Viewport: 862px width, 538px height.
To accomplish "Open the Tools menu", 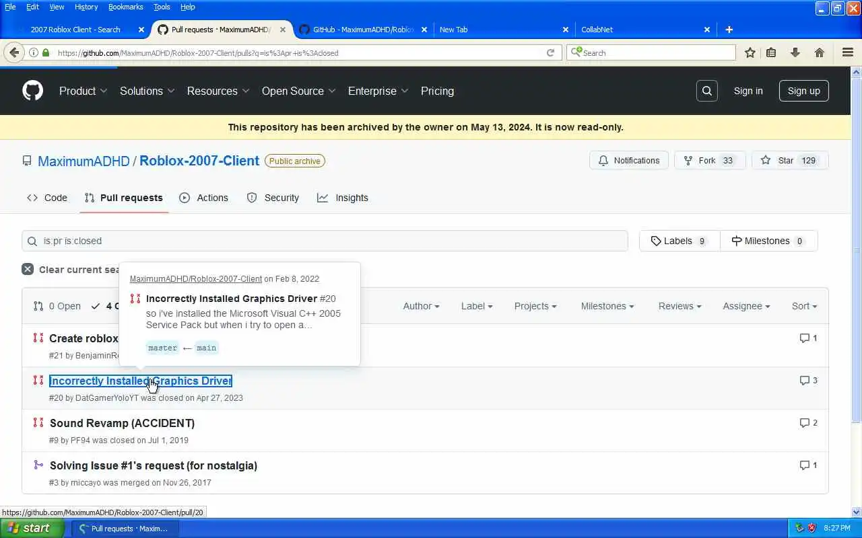I will pyautogui.click(x=162, y=7).
